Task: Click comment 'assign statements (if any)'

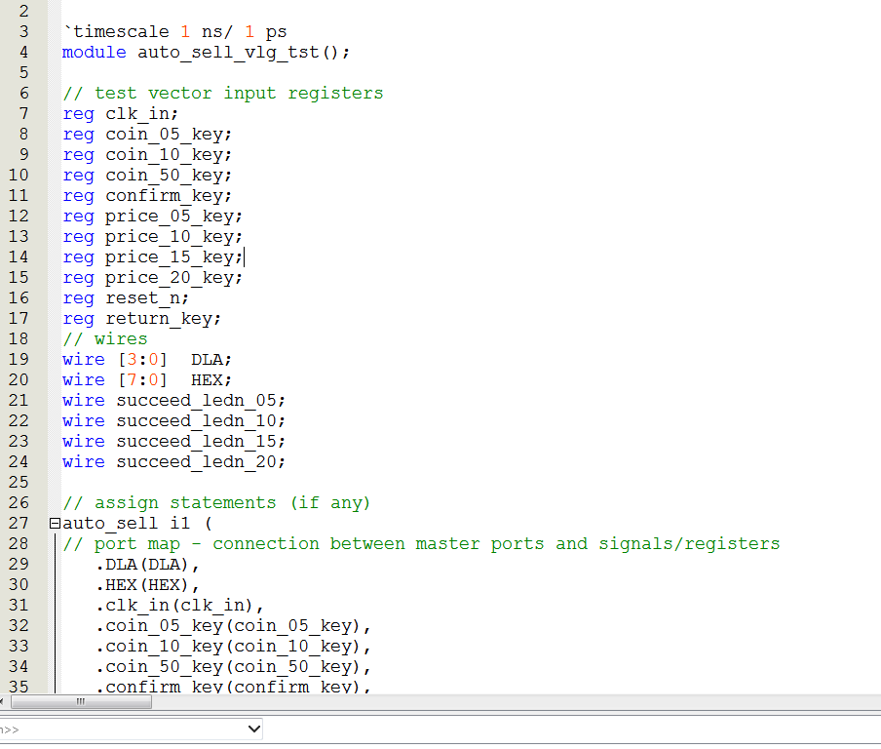Action: click(x=232, y=502)
